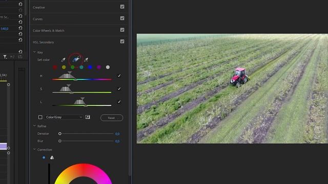Screen dimensions: 328x184
Task: Choose the green color swatch
Action: 73,67
